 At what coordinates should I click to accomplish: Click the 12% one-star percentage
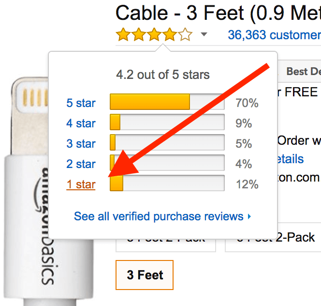click(247, 184)
